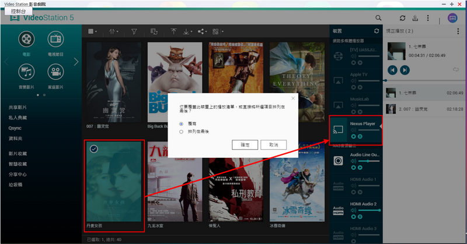Adjust the HDMI Audio 2 volume slider
This screenshot has height=244, width=467.
point(369,210)
